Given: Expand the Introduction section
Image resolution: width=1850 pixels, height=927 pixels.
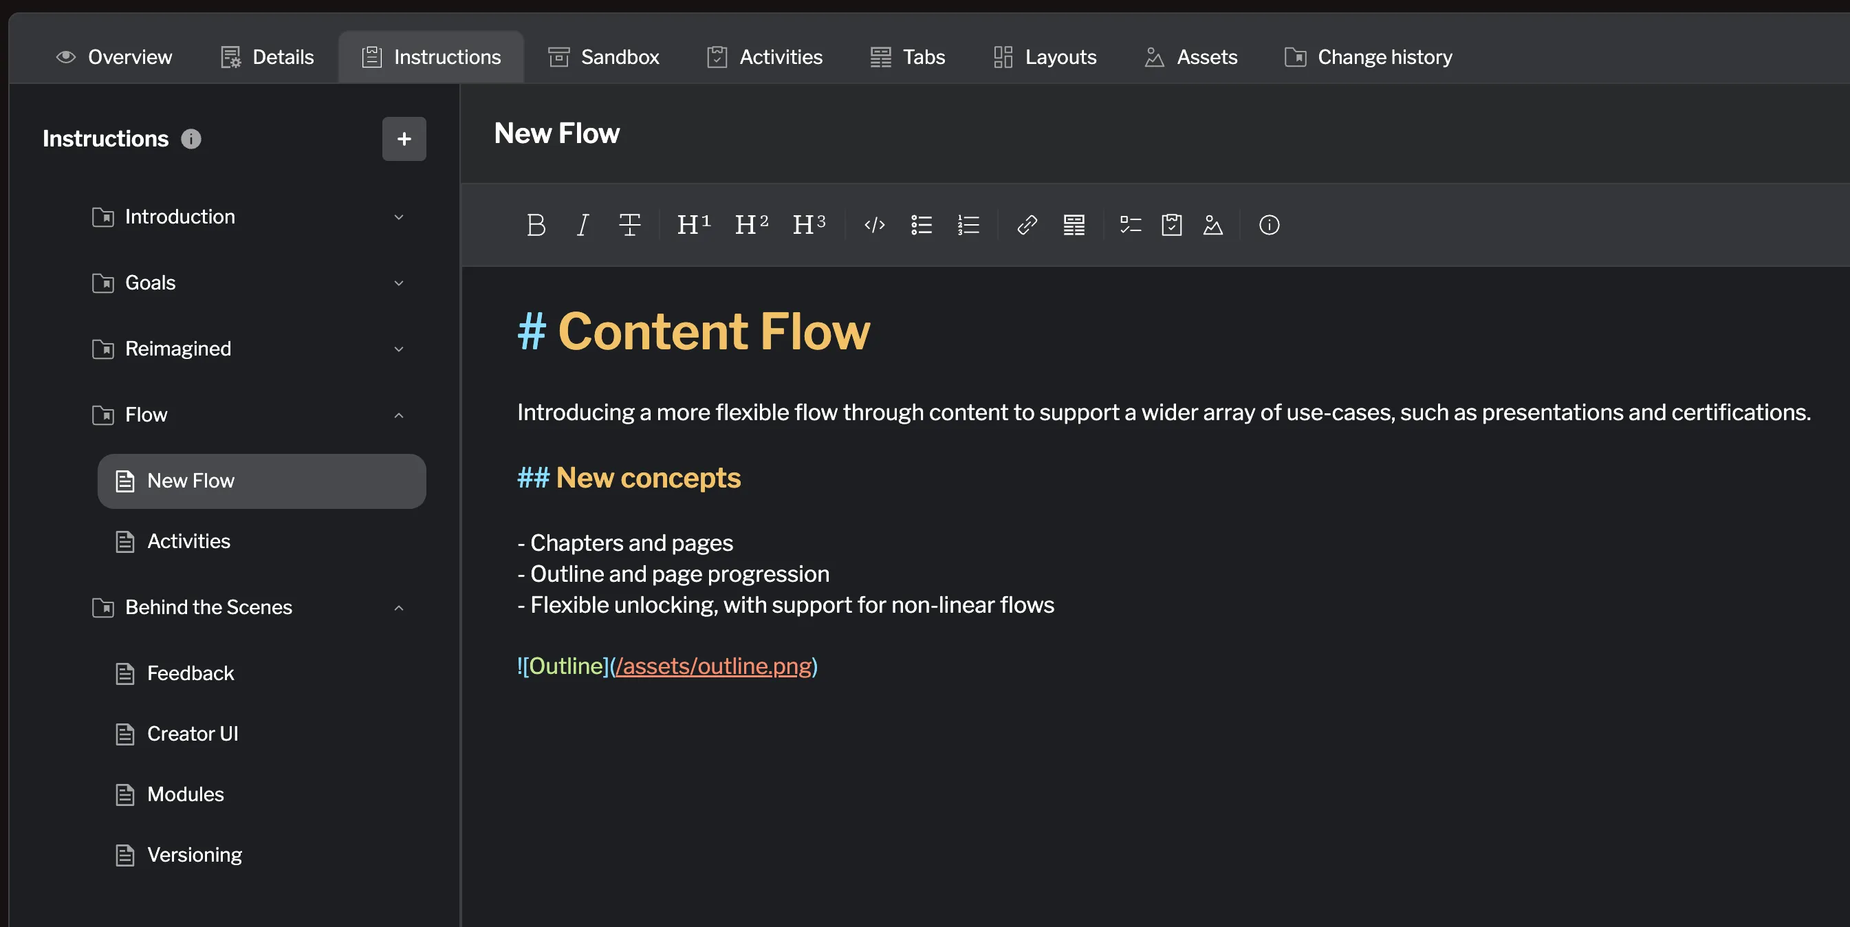Looking at the screenshot, I should pos(400,217).
